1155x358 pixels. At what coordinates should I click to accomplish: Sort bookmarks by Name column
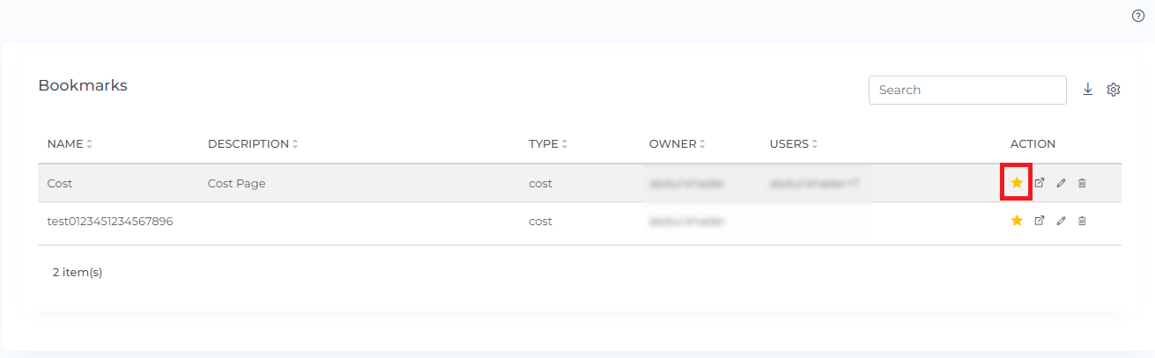89,144
